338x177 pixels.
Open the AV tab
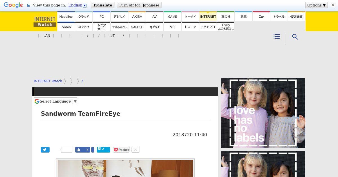155,17
